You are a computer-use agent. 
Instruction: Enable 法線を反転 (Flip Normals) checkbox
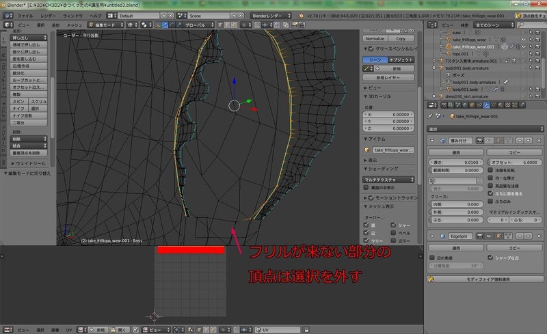pos(490,170)
